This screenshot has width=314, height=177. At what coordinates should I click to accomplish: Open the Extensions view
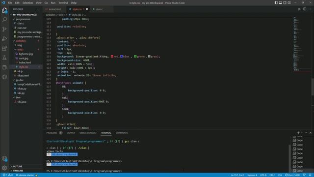[4, 48]
